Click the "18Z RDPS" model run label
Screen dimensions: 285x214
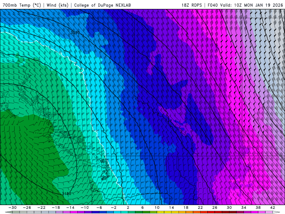192,5
